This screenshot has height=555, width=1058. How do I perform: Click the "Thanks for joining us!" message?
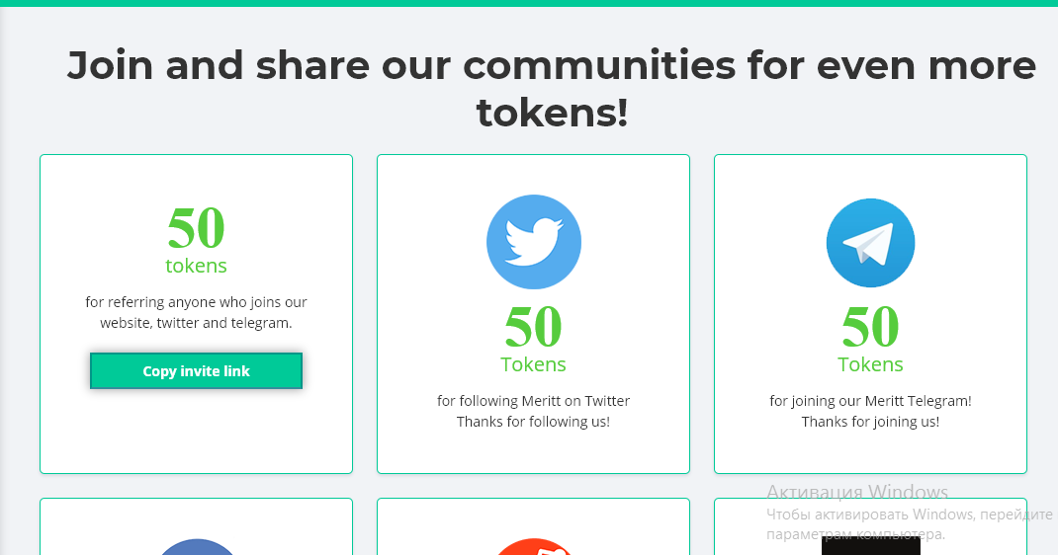pyautogui.click(x=870, y=422)
